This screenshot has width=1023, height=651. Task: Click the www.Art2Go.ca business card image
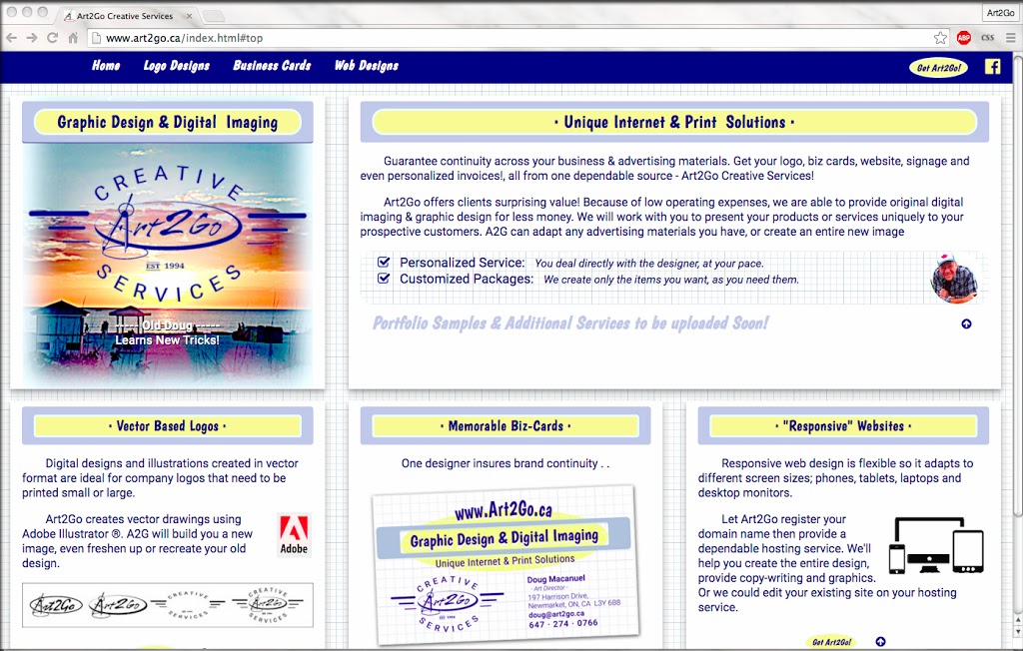[506, 565]
